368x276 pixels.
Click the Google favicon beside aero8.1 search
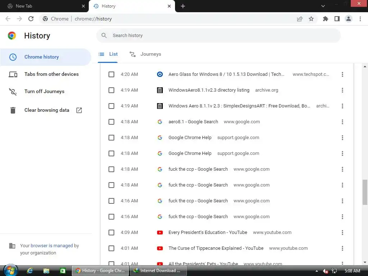160,122
